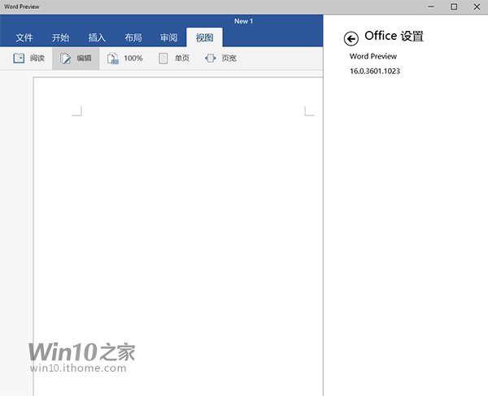This screenshot has width=488, height=396.
Task: Open the 插入 (Insert) tab
Action: 97,37
